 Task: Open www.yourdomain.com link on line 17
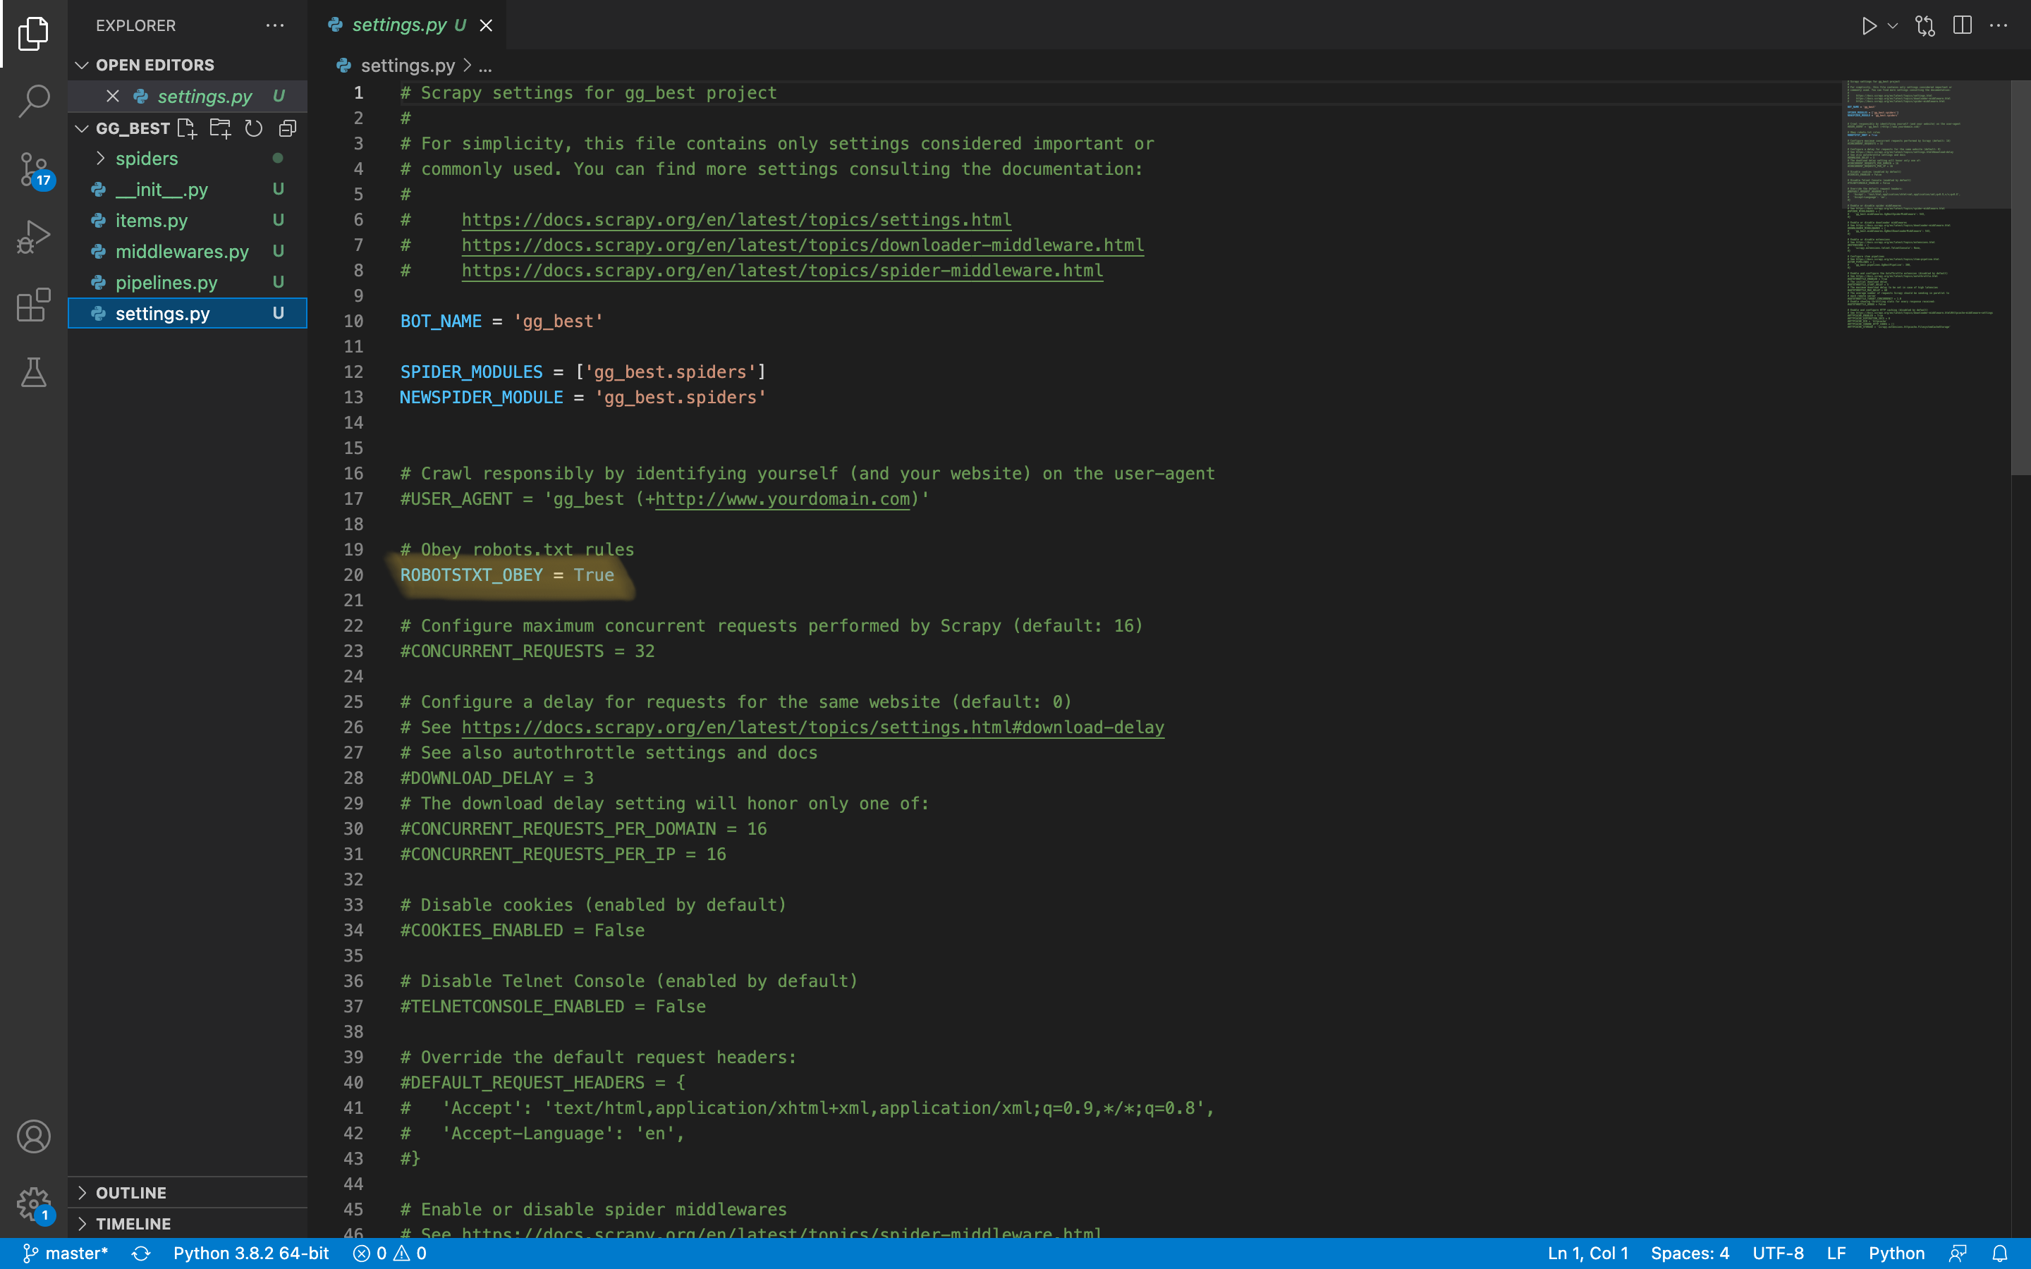click(x=782, y=499)
